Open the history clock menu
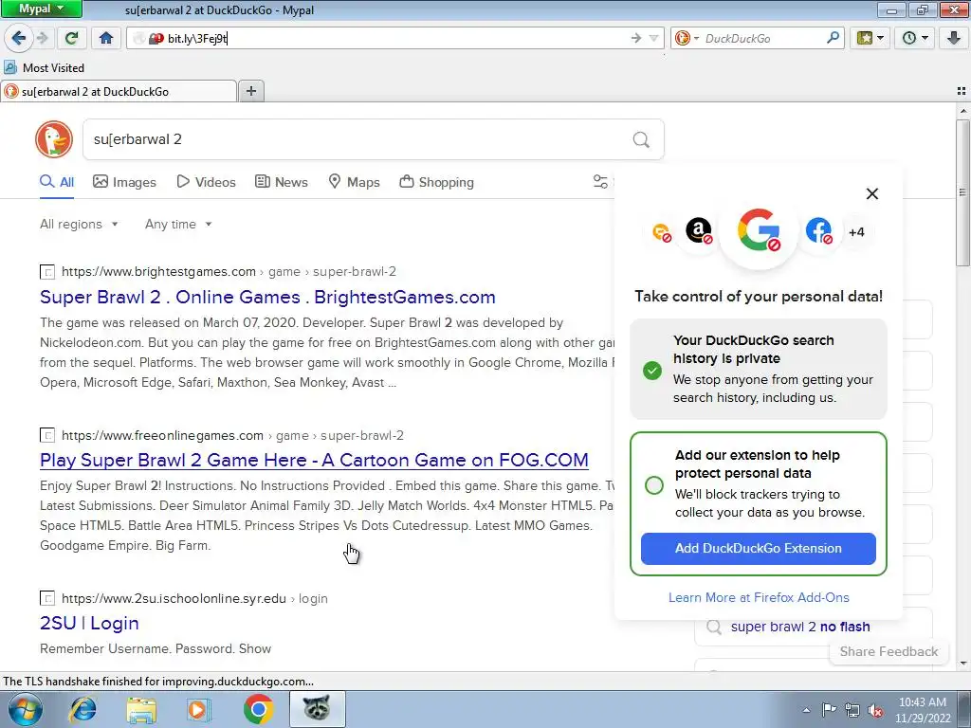 (x=915, y=38)
